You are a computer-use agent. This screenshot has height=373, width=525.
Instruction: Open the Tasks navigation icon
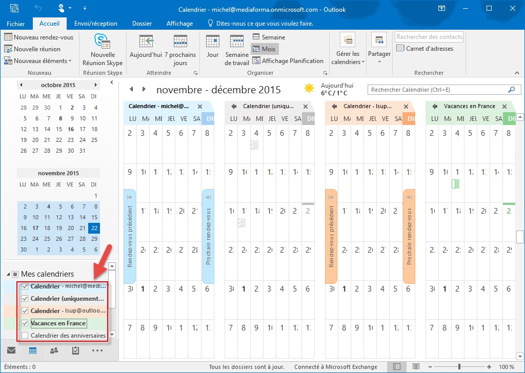75,351
